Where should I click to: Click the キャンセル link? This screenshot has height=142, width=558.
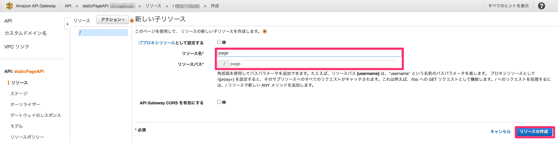pos(500,132)
